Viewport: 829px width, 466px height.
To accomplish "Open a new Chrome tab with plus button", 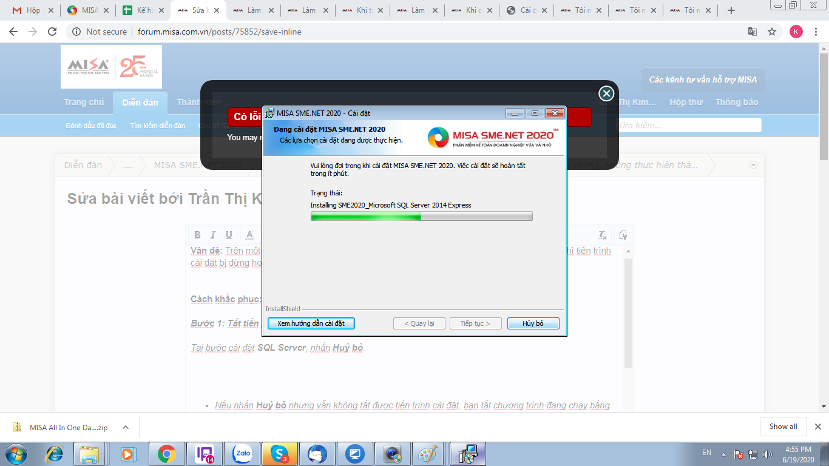I will pos(731,10).
